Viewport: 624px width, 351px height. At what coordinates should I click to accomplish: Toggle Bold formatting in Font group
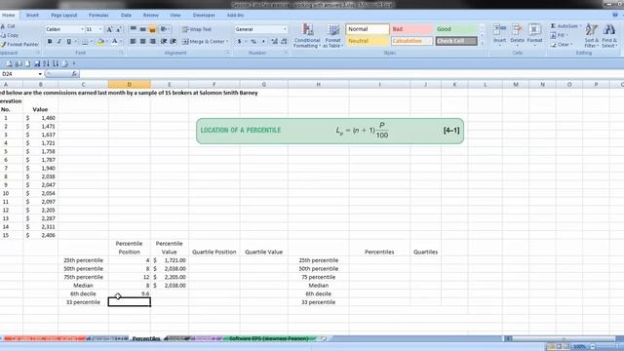(50, 41)
